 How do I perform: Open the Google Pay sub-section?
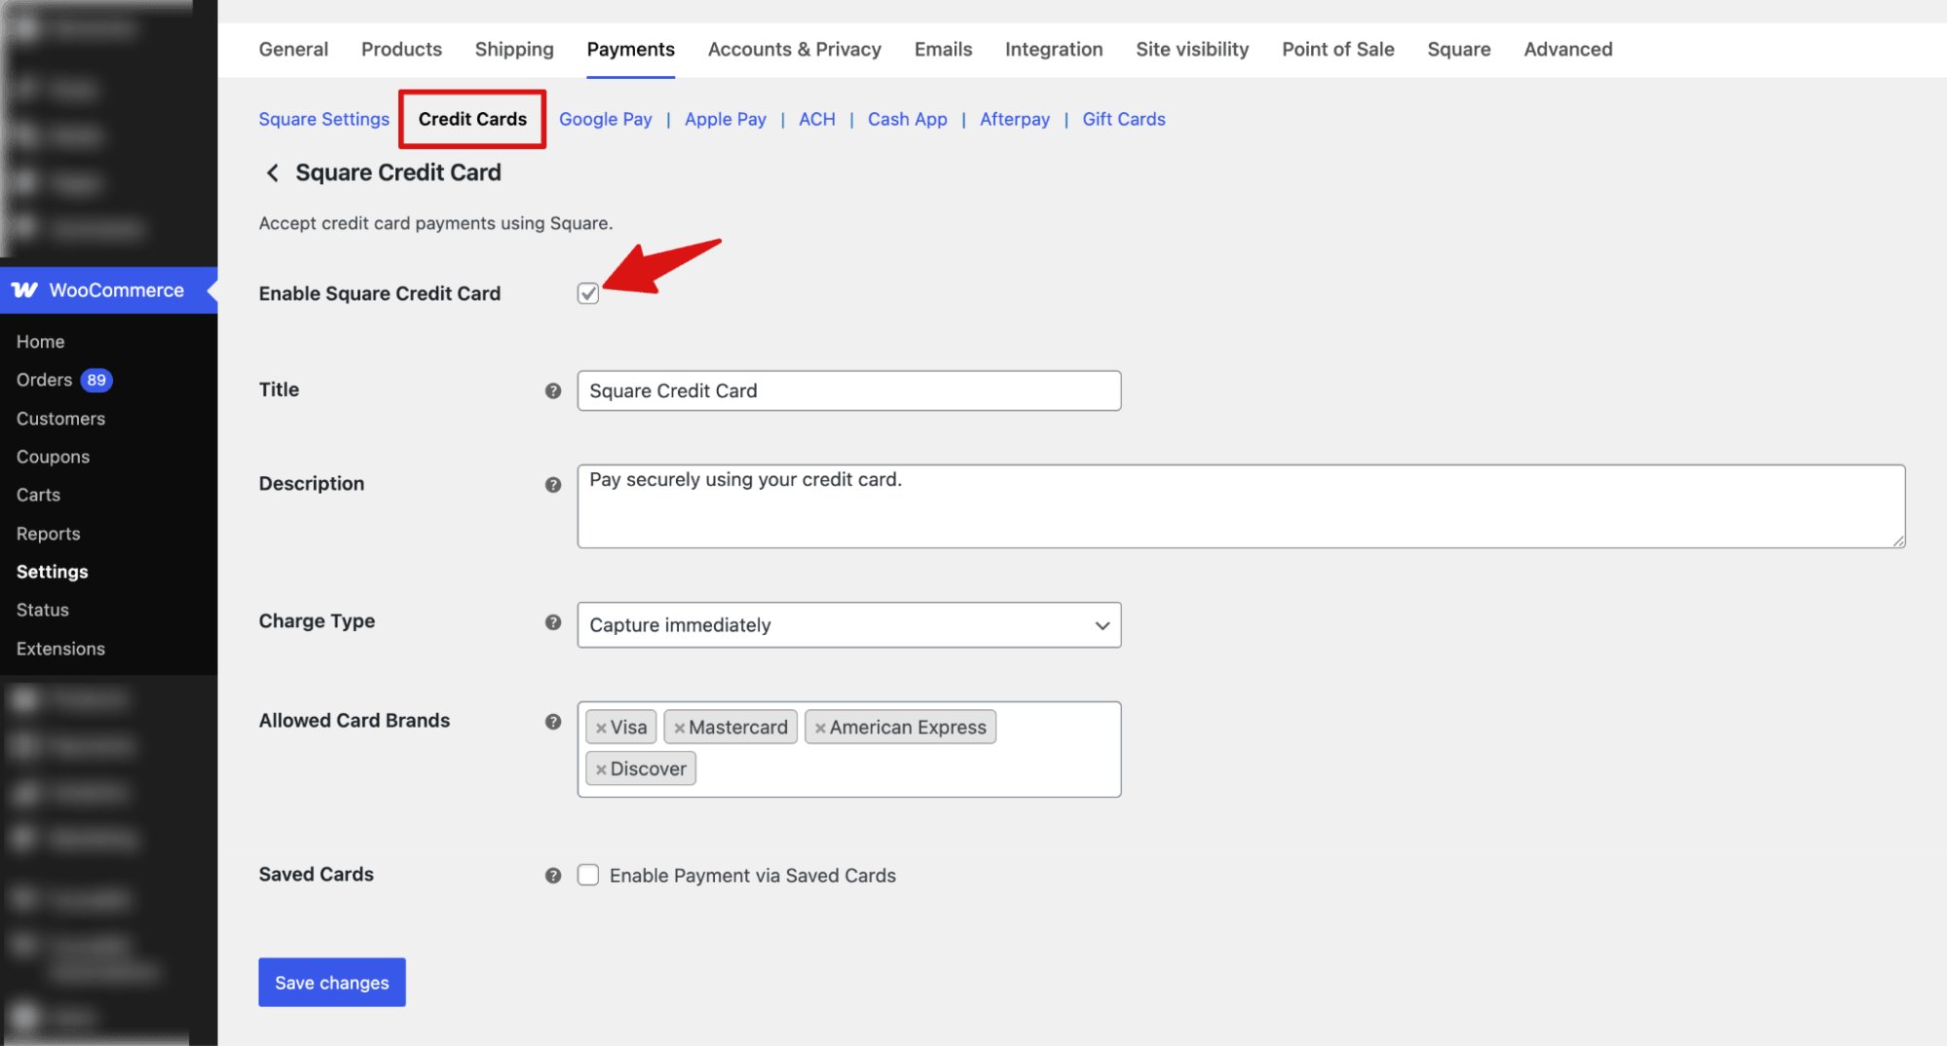point(605,119)
